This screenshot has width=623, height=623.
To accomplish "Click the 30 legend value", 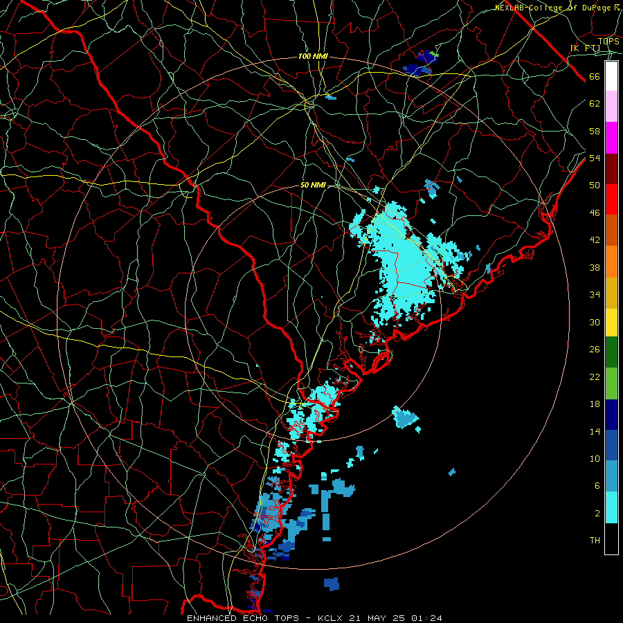I will pyautogui.click(x=595, y=322).
